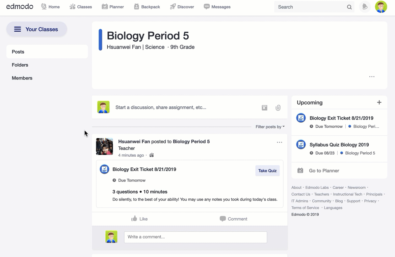Click quiz icon in the post card
The height and width of the screenshot is (257, 395).
[x=104, y=169]
